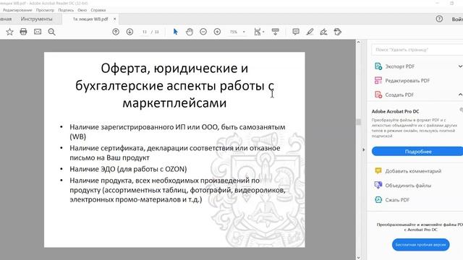Viewport: 463px width, 260px height.
Task: Switch to the 1я лекция WB.pdf tab
Action: coord(90,19)
